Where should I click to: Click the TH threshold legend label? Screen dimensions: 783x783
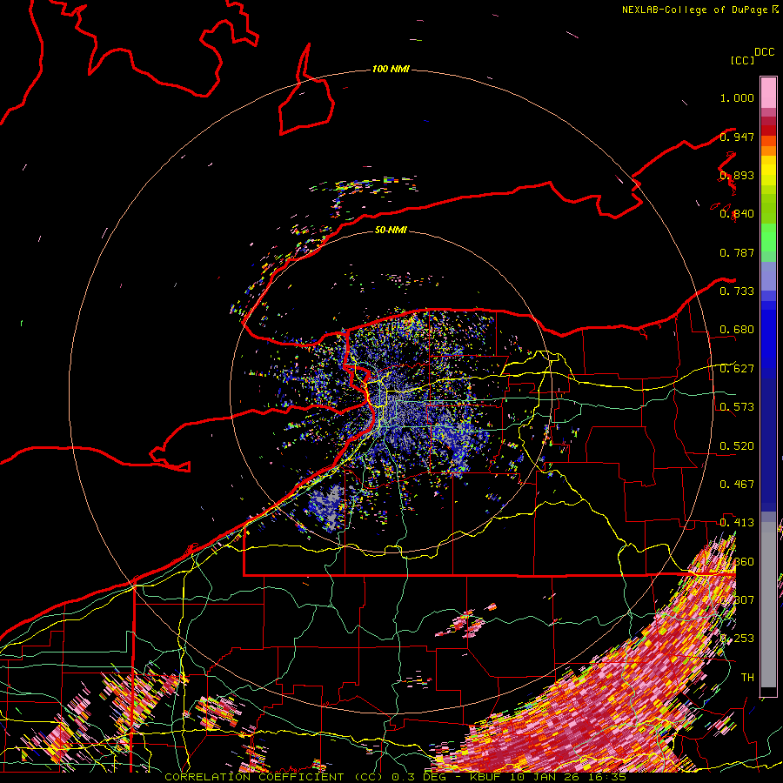[x=747, y=678]
